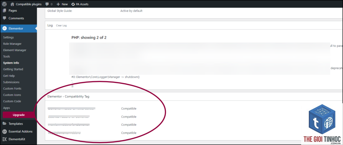Viewport: 343px width, 145px height.
Task: Open Role Manager submenu item
Action: click(x=12, y=44)
